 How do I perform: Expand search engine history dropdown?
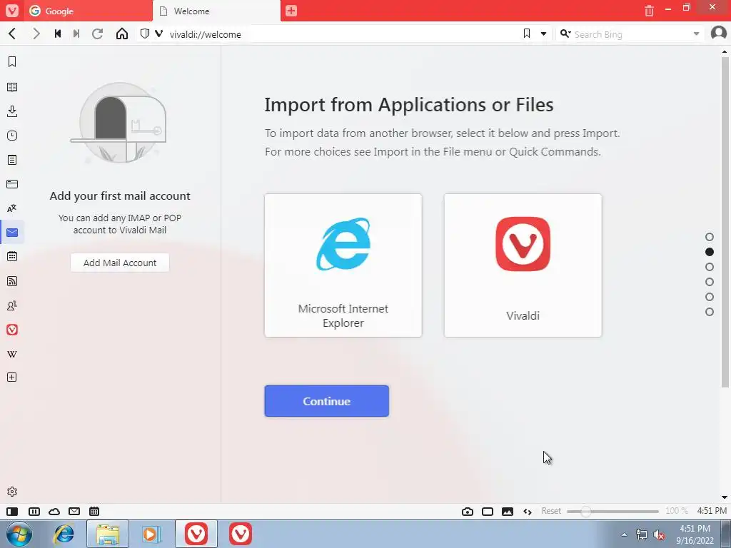coord(696,34)
